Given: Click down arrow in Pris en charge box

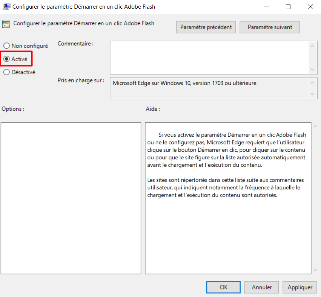Looking at the screenshot, I should pyautogui.click(x=312, y=94).
